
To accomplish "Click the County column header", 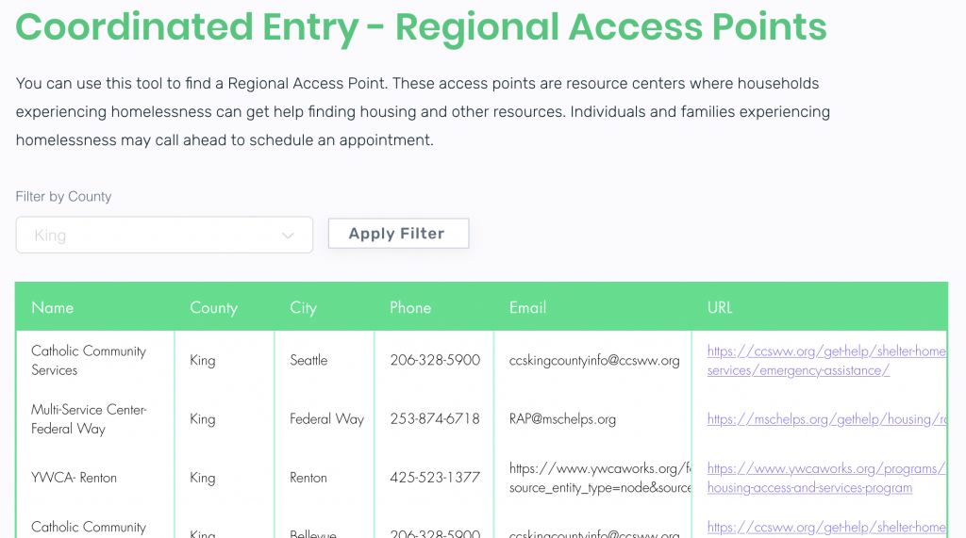I will point(213,308).
